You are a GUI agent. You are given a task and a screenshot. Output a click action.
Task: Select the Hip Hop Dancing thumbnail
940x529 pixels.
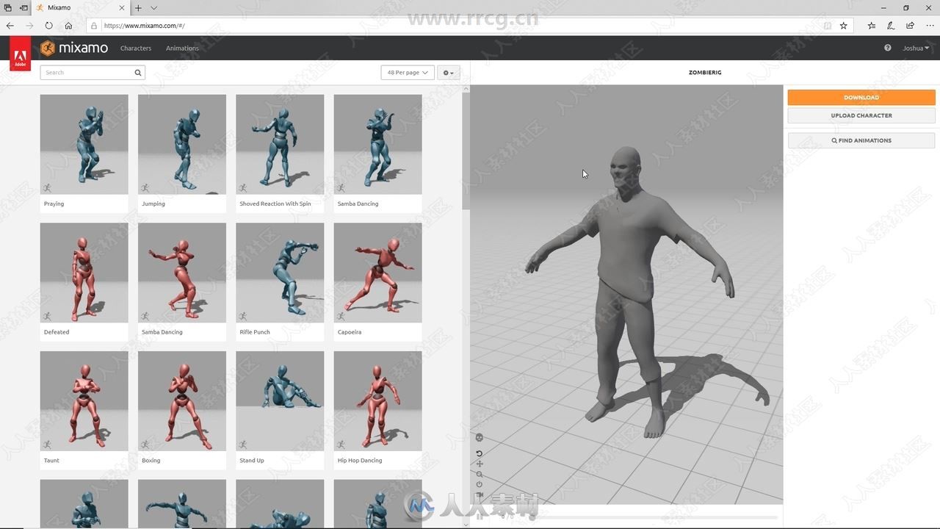tap(377, 401)
